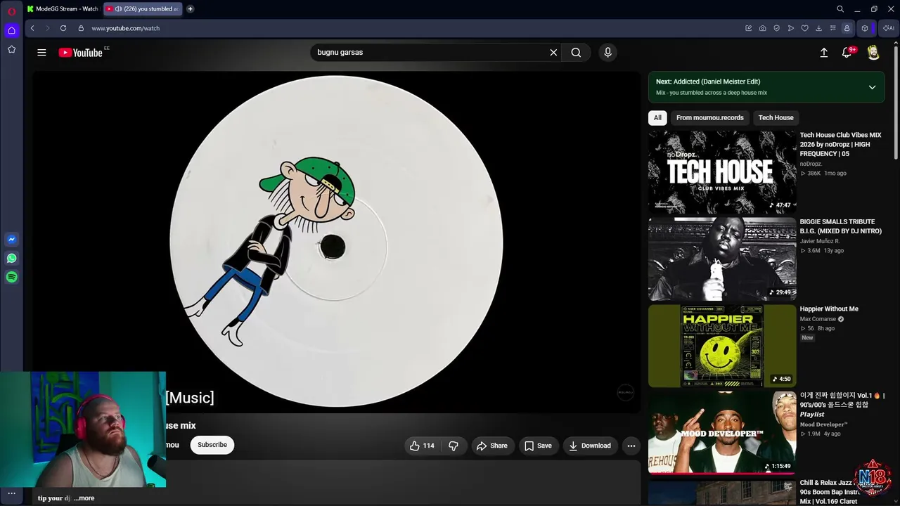The width and height of the screenshot is (900, 506).
Task: Open Messenger in the Opera sidebar
Action: [11, 240]
